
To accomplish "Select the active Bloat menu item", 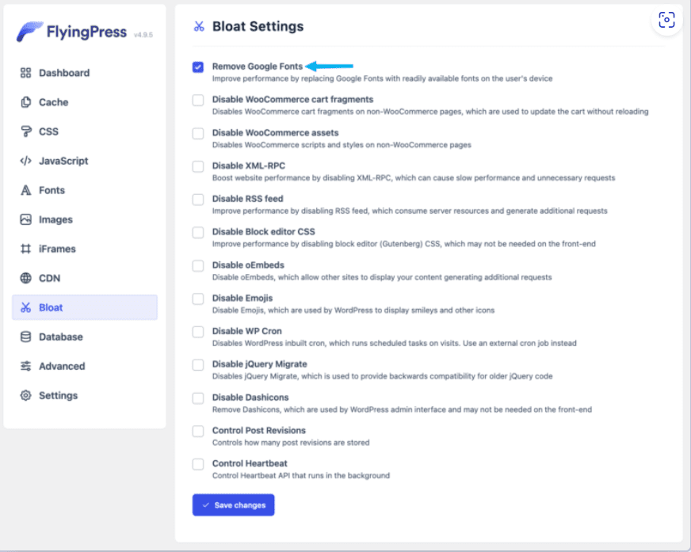I will point(85,307).
